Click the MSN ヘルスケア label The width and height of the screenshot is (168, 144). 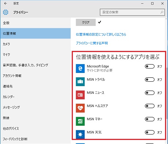click(97, 106)
